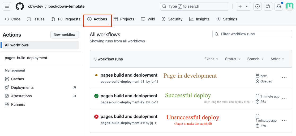The height and width of the screenshot is (136, 296).
Task: Click the stopwatch icon beside 37s
Action: coord(257,126)
